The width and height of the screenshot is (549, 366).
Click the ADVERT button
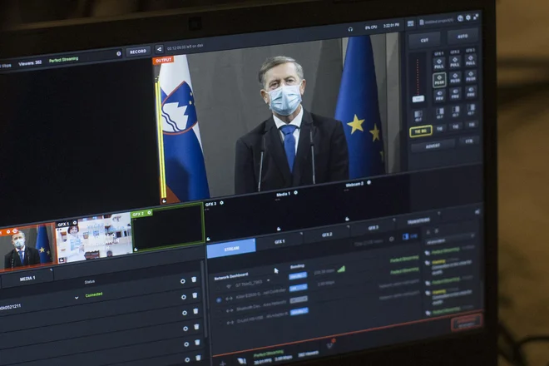click(433, 146)
